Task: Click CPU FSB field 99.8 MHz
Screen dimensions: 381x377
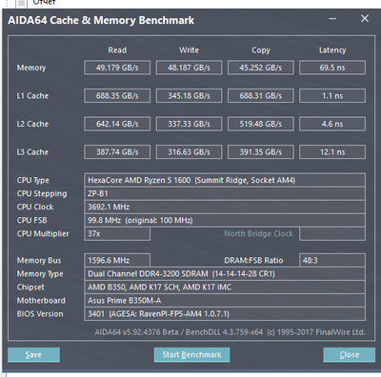Action: click(225, 220)
